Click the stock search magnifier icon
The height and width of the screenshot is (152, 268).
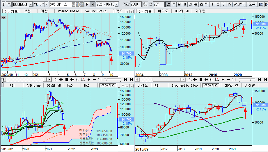click(x=36, y=4)
